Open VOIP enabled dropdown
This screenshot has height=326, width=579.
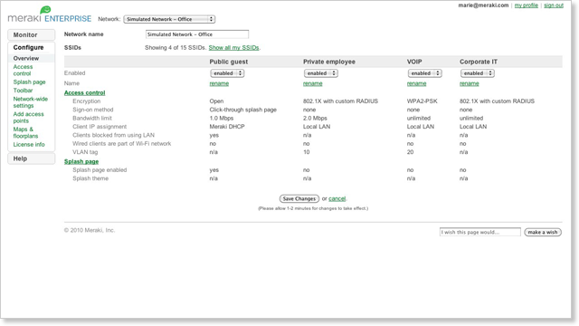[x=424, y=73]
